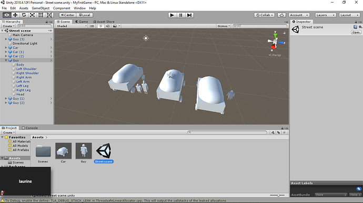Select Left Shoulder in Hierarchy
The width and height of the screenshot is (363, 203).
(x=26, y=69)
